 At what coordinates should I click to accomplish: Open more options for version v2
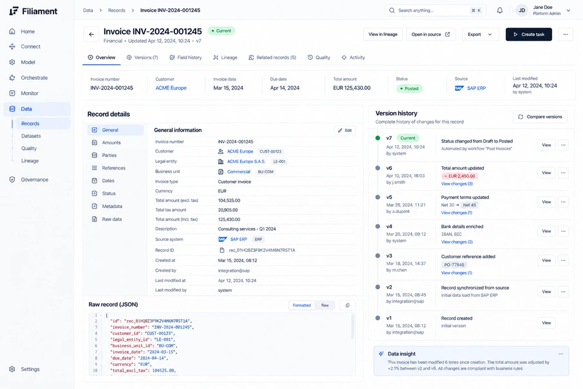(563, 292)
